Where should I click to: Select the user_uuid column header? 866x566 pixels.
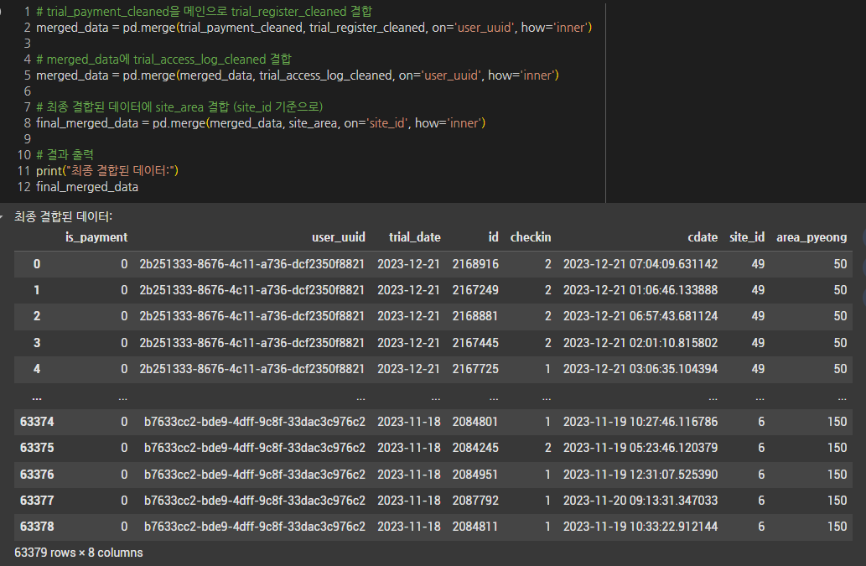339,237
